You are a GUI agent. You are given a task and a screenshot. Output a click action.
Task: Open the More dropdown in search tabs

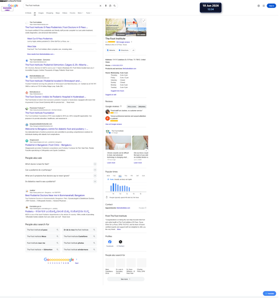[x=80, y=13]
